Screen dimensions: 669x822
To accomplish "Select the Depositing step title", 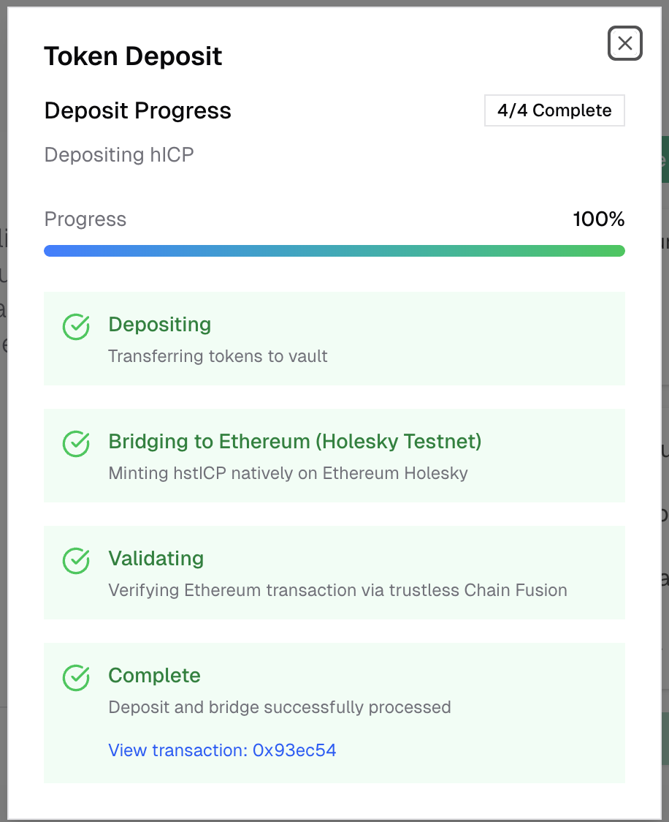I will [x=159, y=325].
